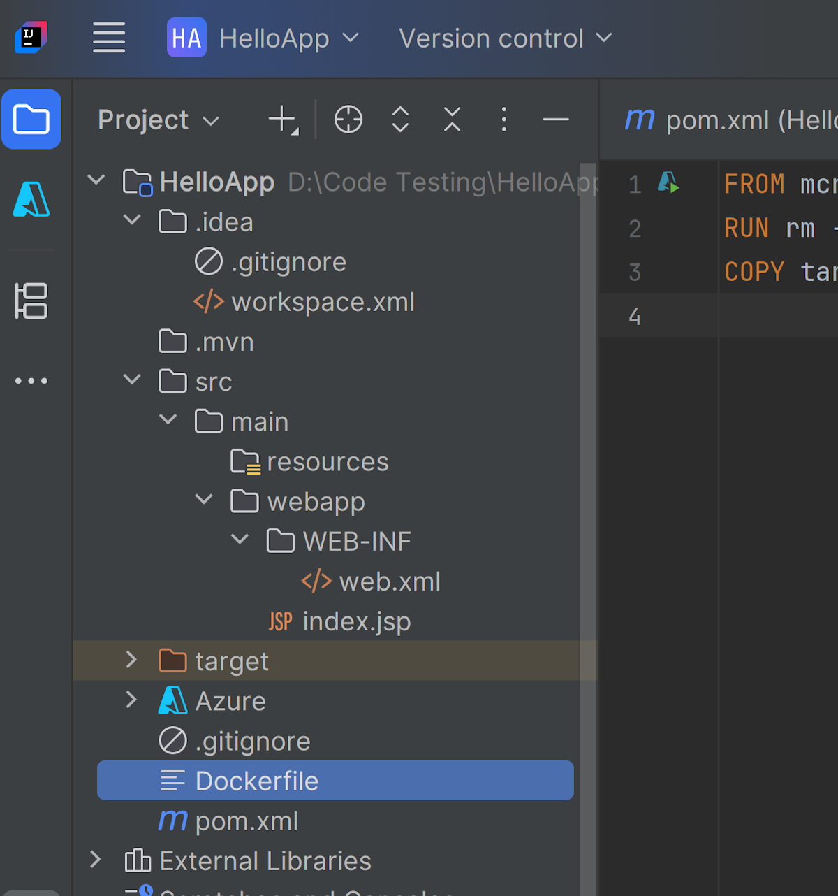838x896 pixels.
Task: Click the Expand All icon in Project toolbar
Action: (400, 120)
